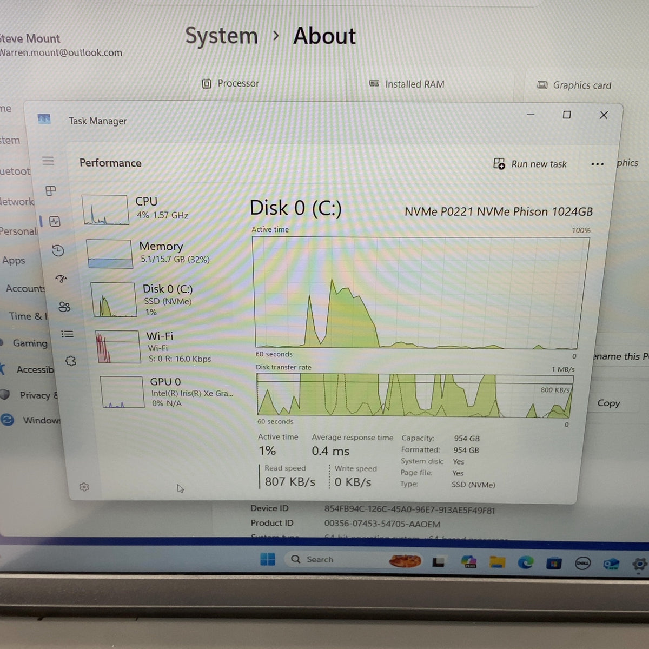Click the 0.4 ms average response time
The width and height of the screenshot is (649, 649).
(x=330, y=451)
